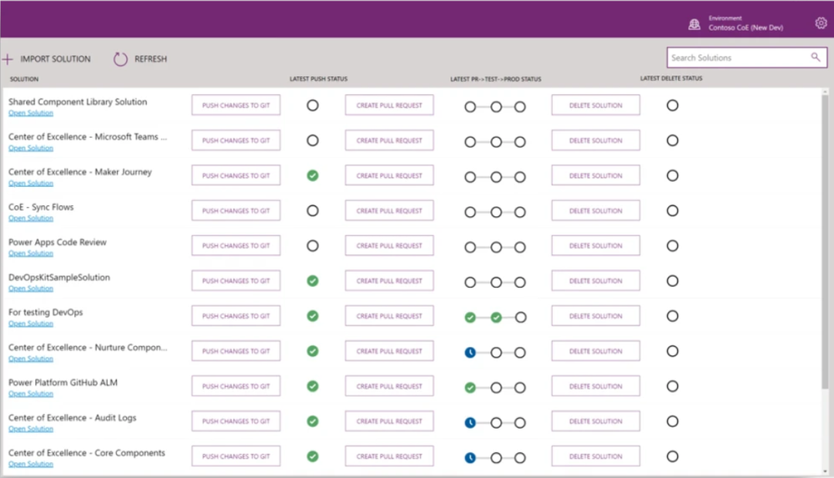Click empty push status circle for Power Apps Code Review
The image size is (834, 478).
coord(313,245)
